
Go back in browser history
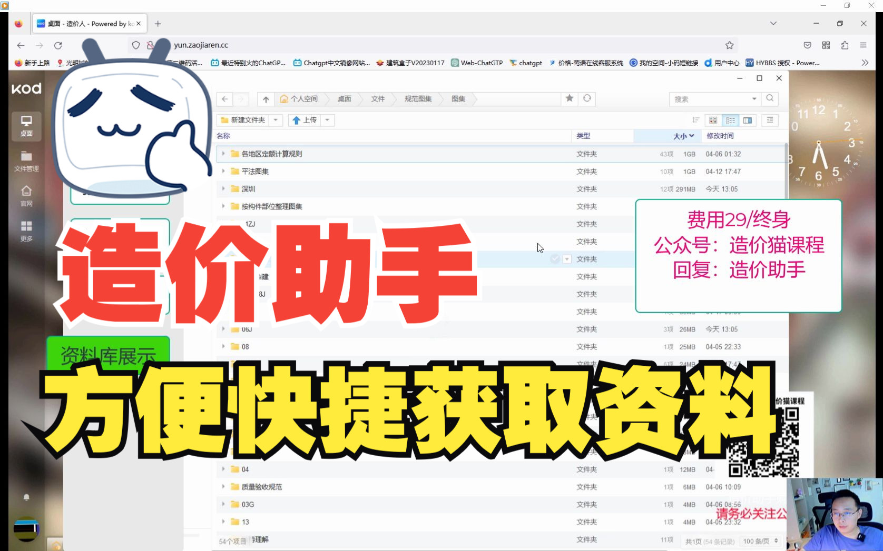coord(21,45)
